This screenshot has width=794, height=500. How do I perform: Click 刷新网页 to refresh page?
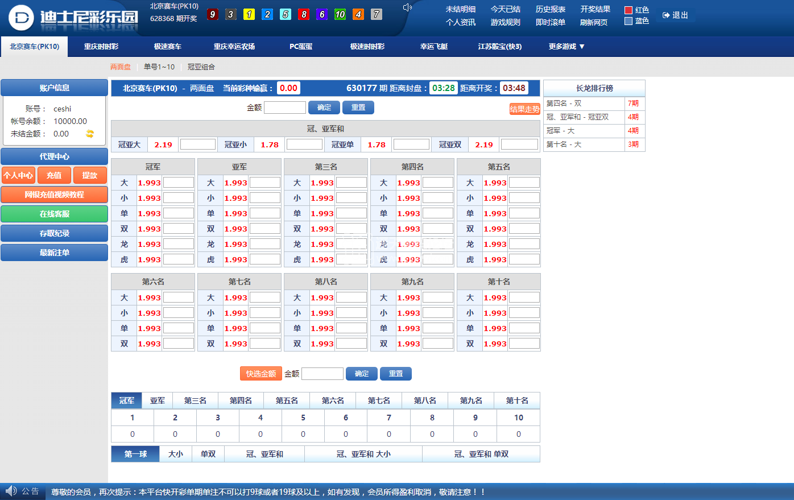(x=594, y=22)
